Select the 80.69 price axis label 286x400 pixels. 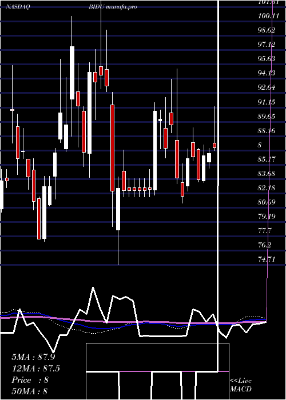[x=267, y=202]
